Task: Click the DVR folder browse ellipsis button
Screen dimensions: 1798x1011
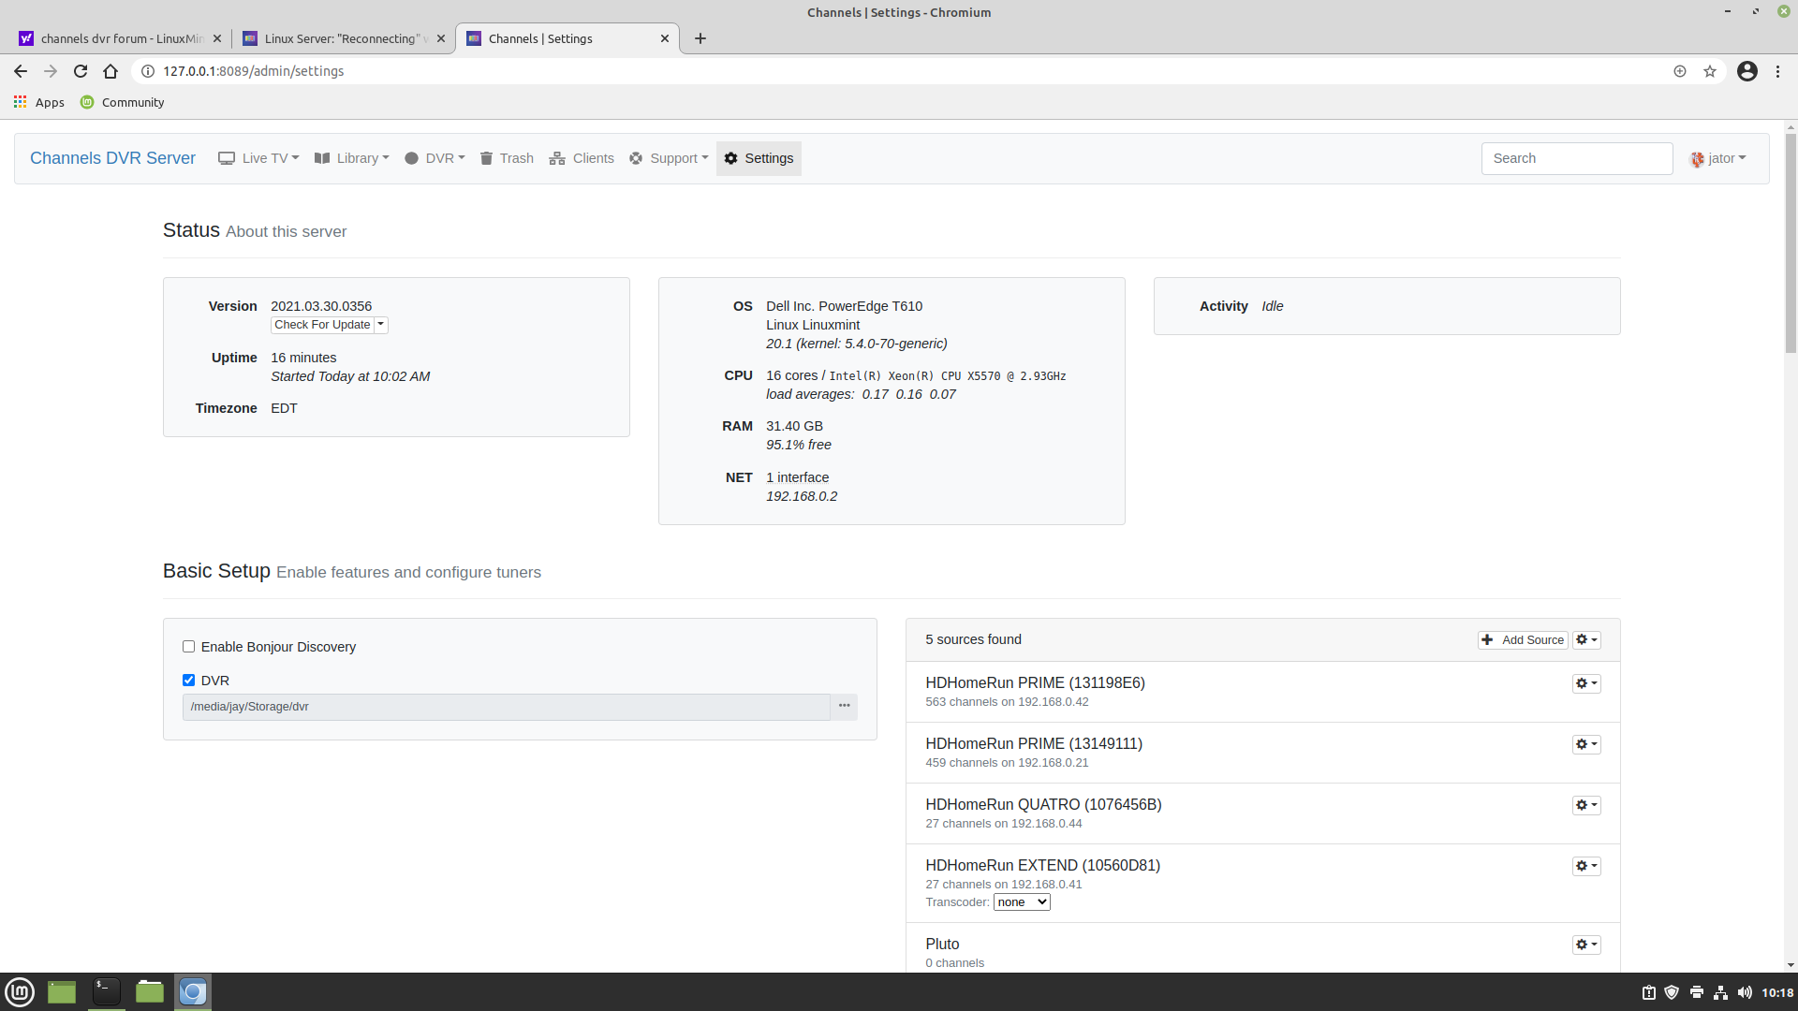Action: [x=844, y=707]
